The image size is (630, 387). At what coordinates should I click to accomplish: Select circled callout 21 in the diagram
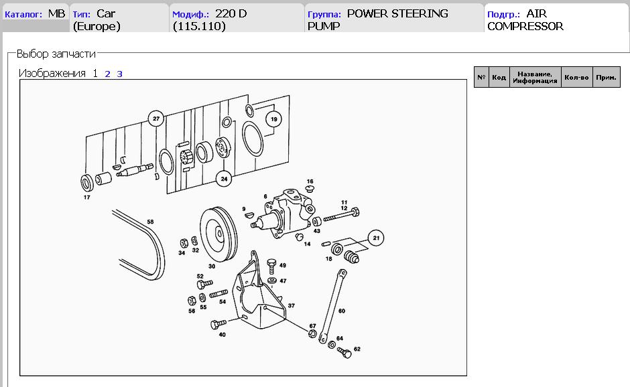tap(376, 237)
